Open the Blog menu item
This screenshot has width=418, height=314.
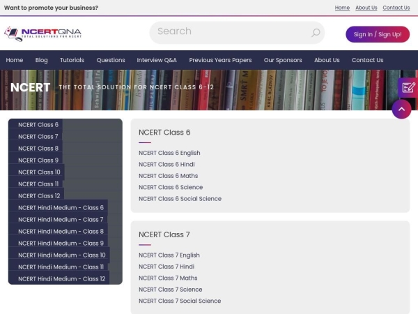tap(41, 60)
